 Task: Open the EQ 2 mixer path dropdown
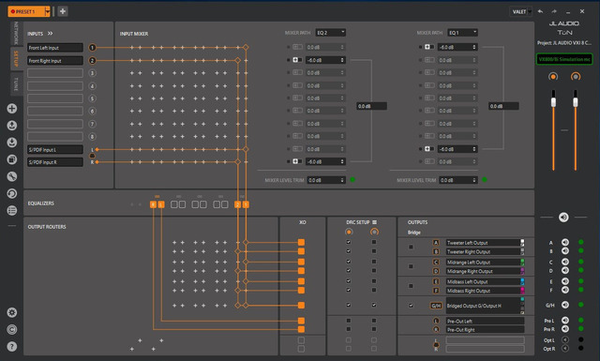pos(330,33)
